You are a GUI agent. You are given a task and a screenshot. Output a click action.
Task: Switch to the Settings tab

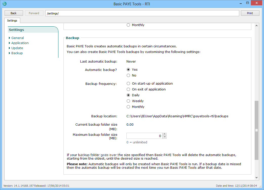(x=12, y=21)
